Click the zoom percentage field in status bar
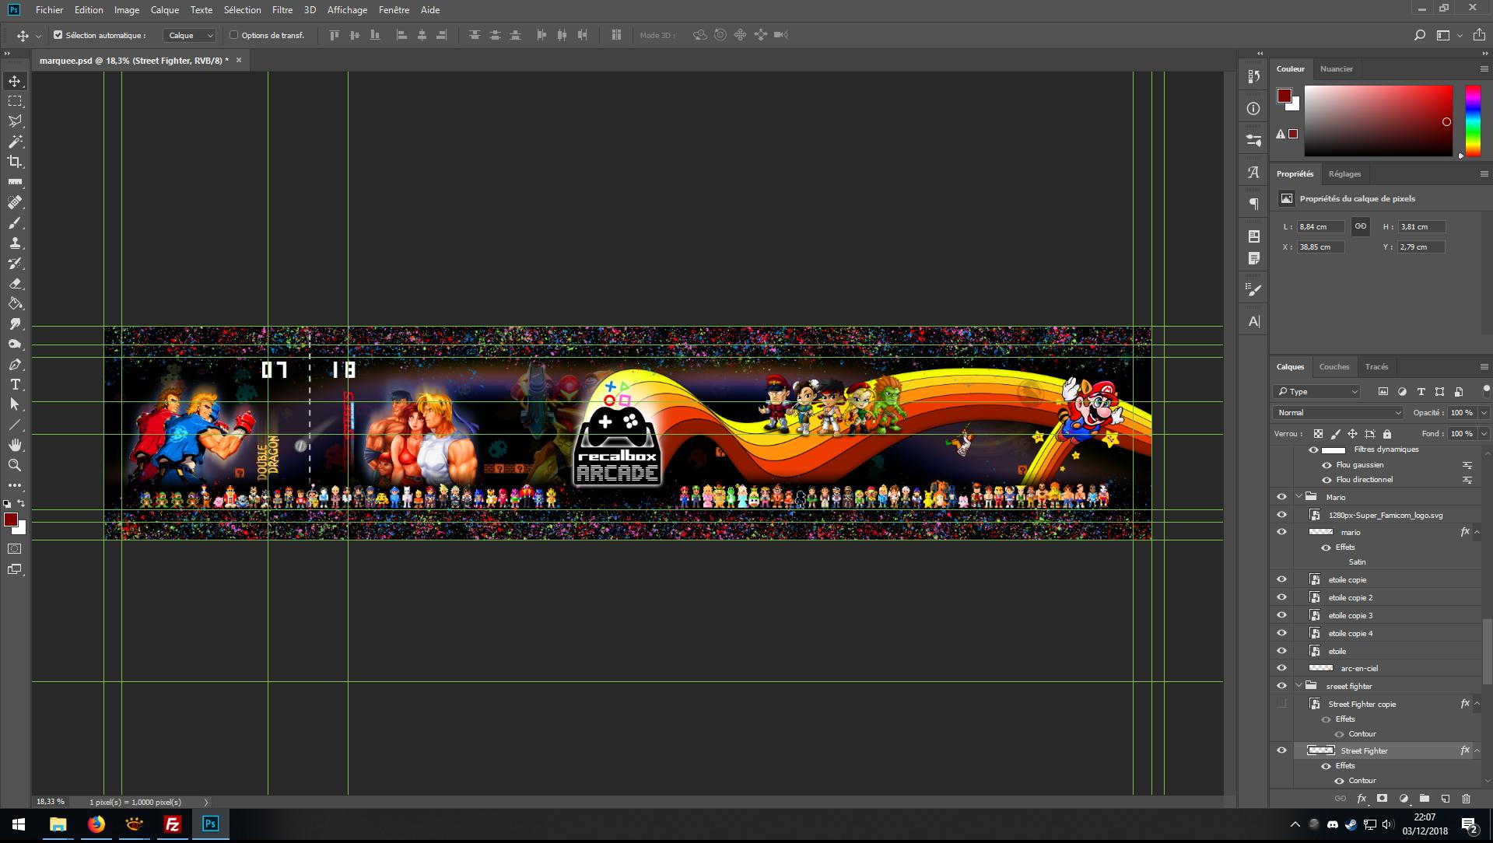This screenshot has height=843, width=1493. tap(51, 801)
